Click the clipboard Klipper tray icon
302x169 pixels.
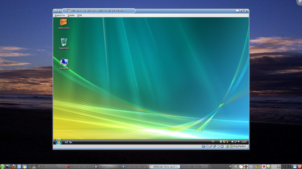pyautogui.click(x=241, y=167)
